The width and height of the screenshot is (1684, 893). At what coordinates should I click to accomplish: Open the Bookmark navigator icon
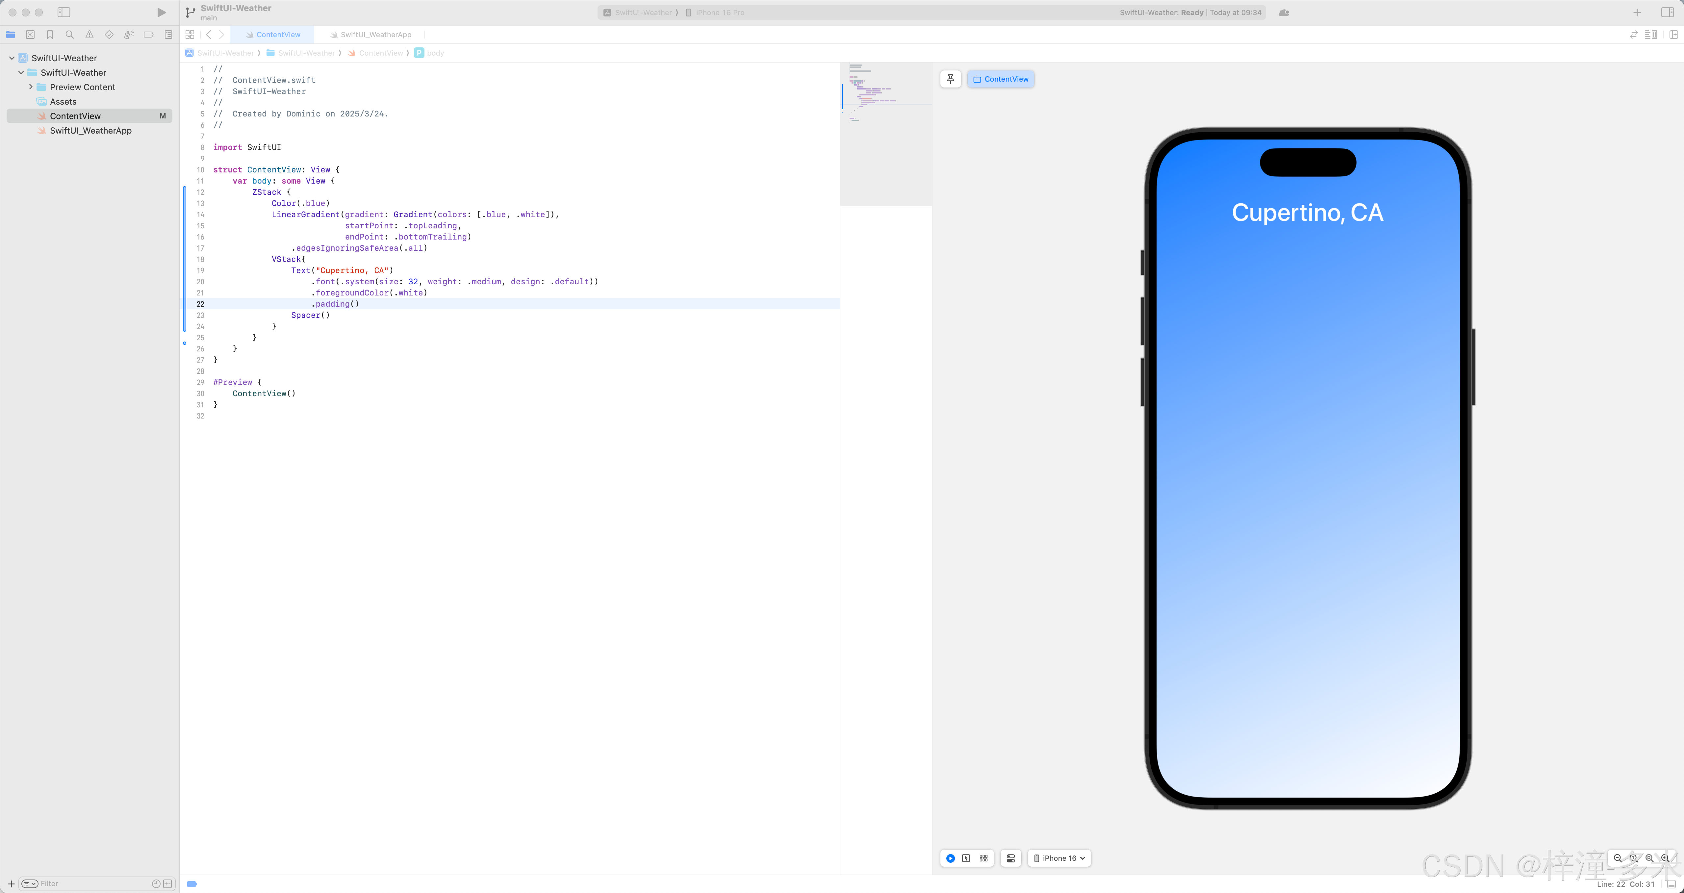pyautogui.click(x=50, y=35)
